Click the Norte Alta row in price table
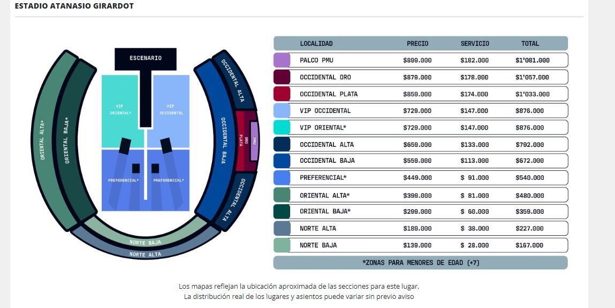The image size is (615, 308). click(420, 229)
